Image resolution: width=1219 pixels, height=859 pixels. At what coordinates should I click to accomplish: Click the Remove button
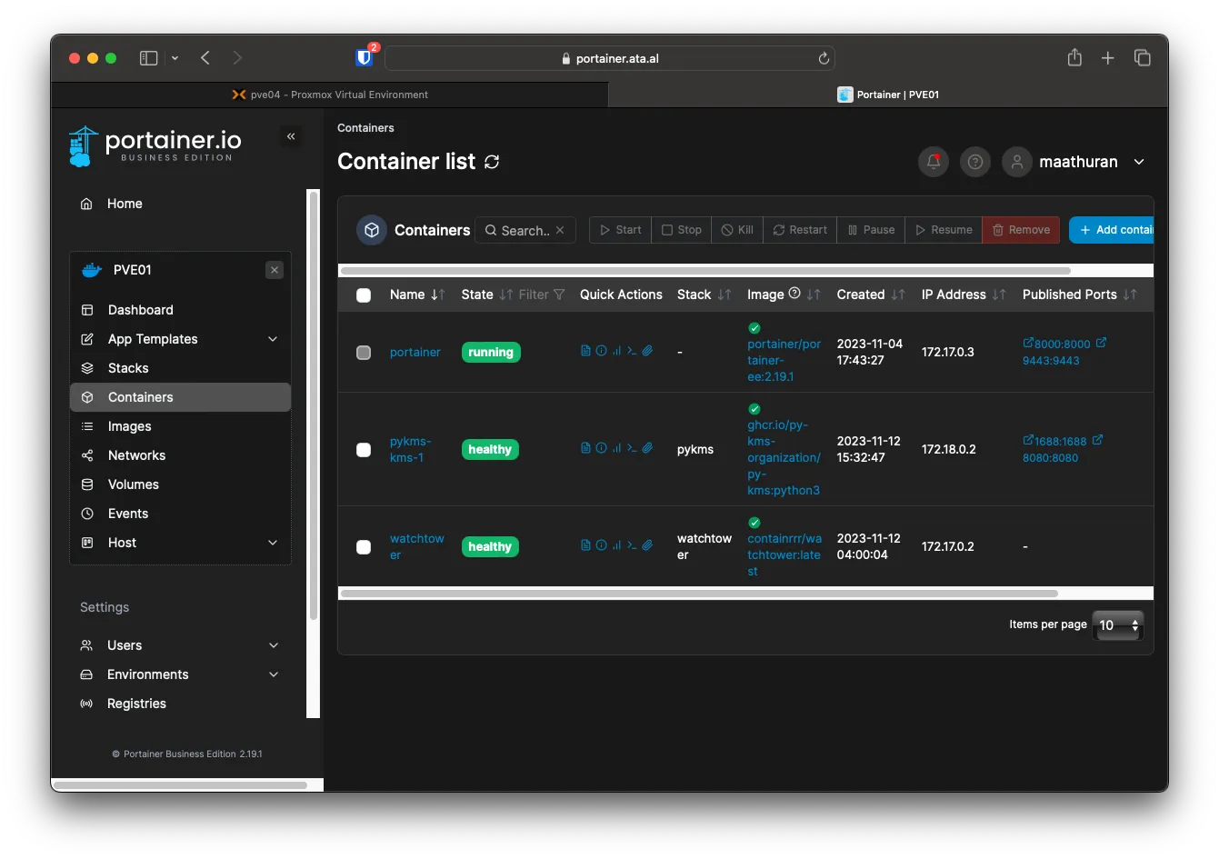pyautogui.click(x=1022, y=230)
